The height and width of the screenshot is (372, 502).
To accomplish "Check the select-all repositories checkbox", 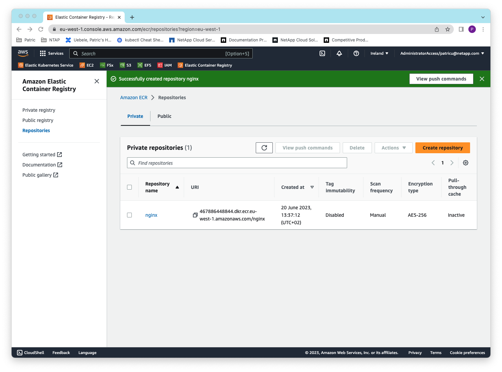I will pyautogui.click(x=129, y=187).
